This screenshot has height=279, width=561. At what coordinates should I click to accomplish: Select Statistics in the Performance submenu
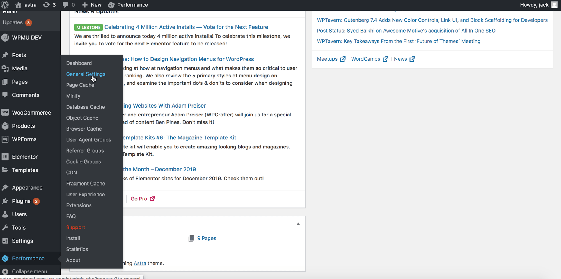[x=77, y=249]
